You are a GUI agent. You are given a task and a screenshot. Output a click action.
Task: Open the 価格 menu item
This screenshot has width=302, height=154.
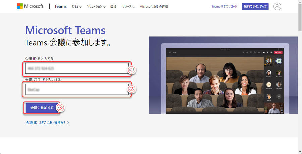[x=113, y=7]
